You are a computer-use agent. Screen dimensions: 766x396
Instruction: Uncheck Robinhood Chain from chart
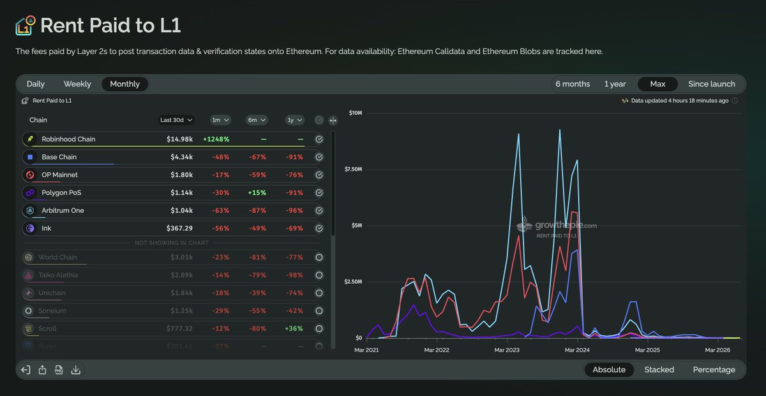point(319,139)
